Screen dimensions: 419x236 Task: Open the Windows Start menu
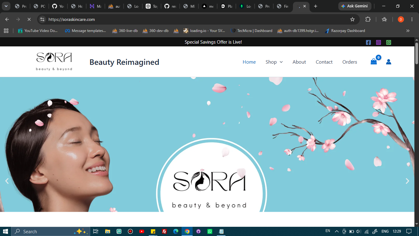pos(6,231)
